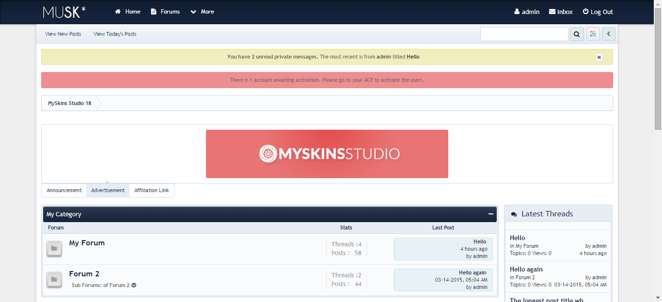Click Forum 2 link in Latest Threads

coord(525,277)
